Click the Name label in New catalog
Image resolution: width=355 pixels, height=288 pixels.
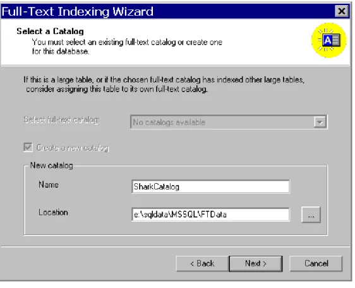point(49,184)
